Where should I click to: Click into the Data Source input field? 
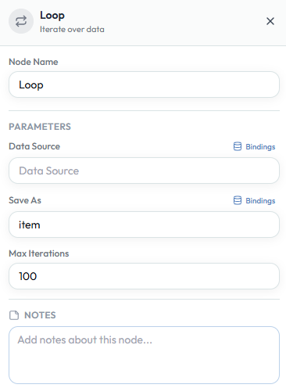[144, 171]
